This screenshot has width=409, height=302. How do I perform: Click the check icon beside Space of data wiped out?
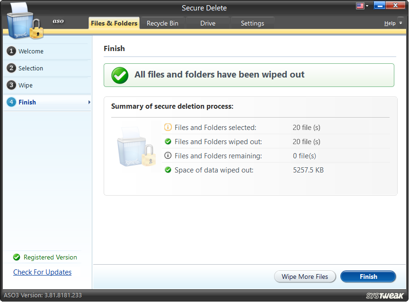pyautogui.click(x=168, y=170)
